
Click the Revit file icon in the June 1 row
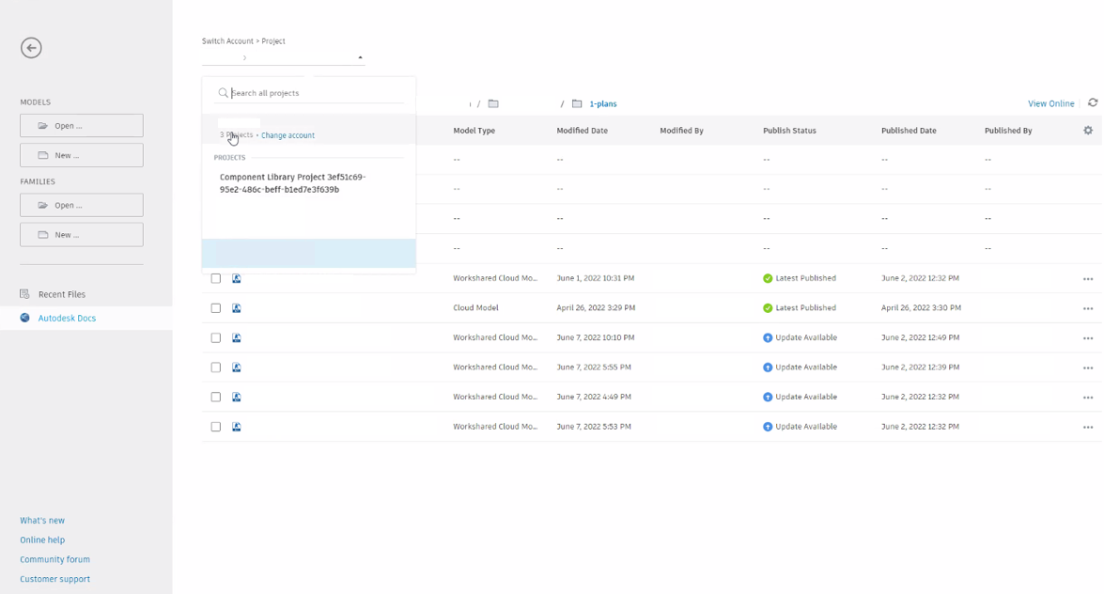point(237,278)
